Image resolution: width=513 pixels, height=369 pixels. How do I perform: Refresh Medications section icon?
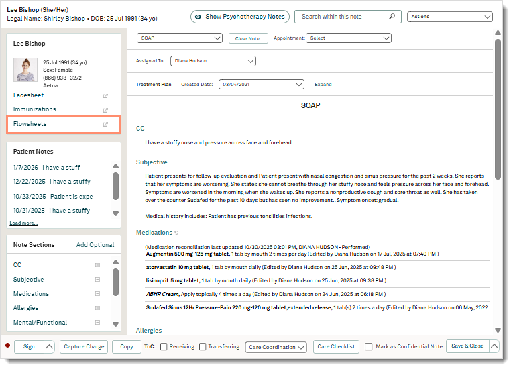click(176, 233)
